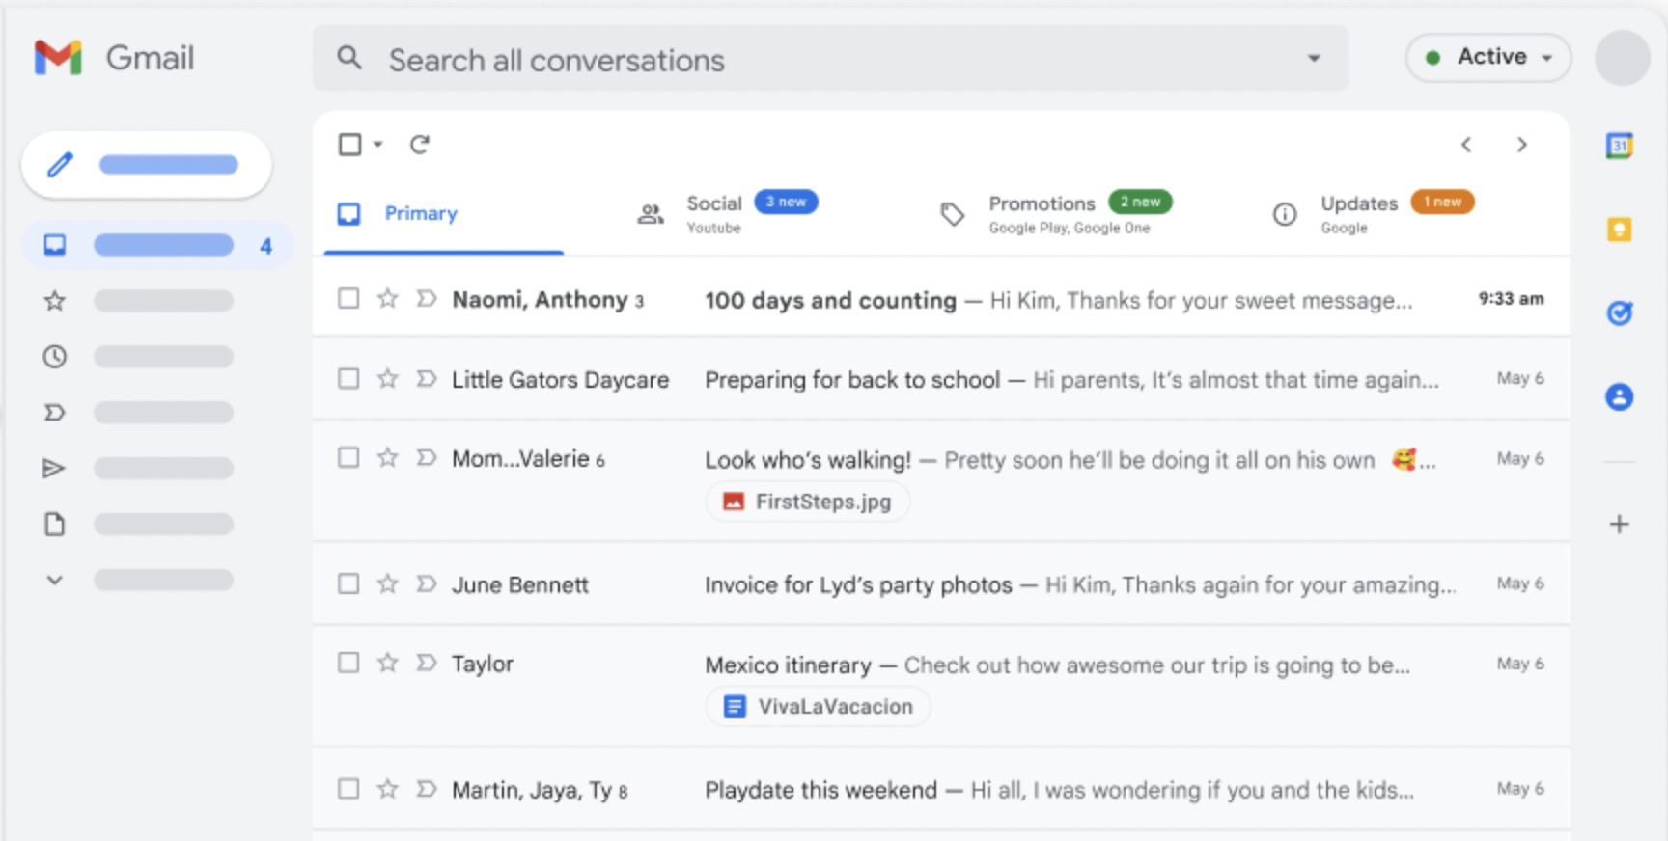Expand search options dropdown arrow
This screenshot has height=841, width=1668.
pos(1313,59)
